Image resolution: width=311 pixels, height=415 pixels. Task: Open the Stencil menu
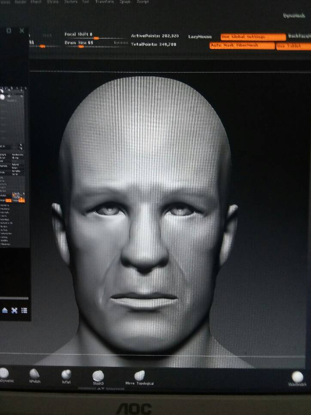[36, 2]
